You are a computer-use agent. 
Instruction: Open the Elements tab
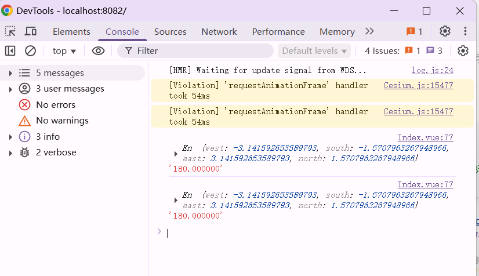click(x=71, y=31)
